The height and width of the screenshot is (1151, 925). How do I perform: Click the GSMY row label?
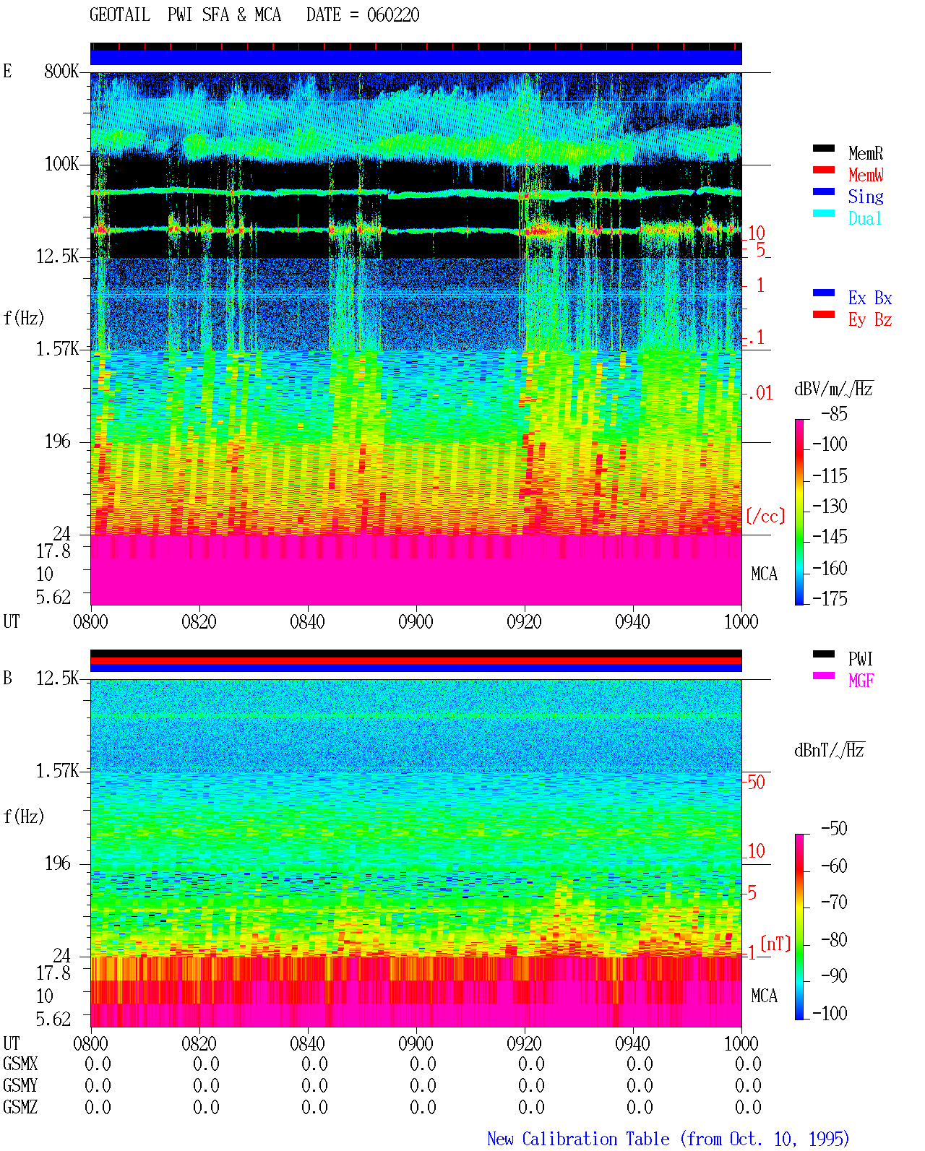coord(20,1085)
